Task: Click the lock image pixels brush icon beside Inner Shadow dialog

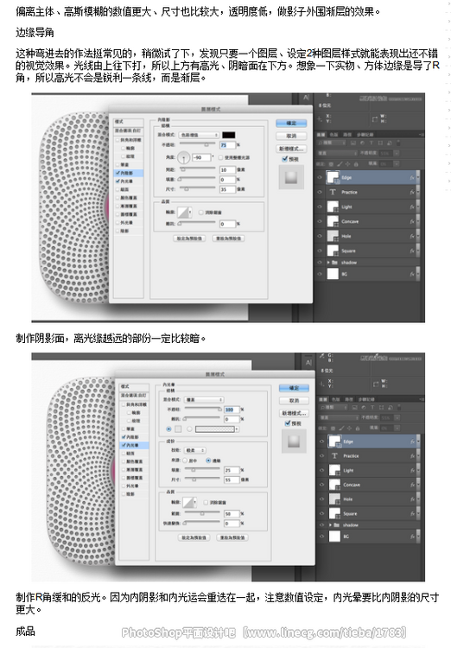Action: [x=340, y=164]
